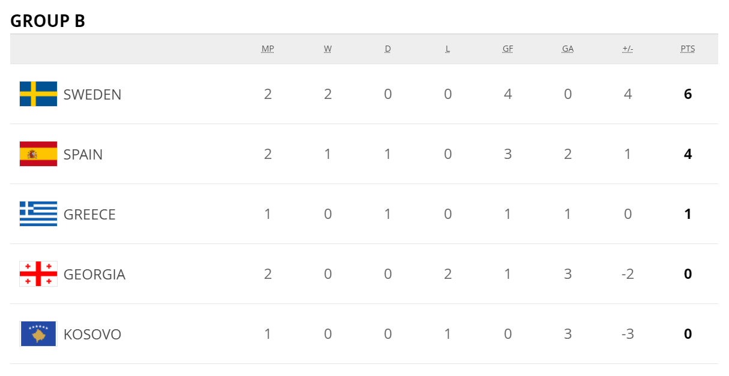Viewport: 729px width, 376px height.
Task: Click the +/- goal difference header
Action: point(628,49)
